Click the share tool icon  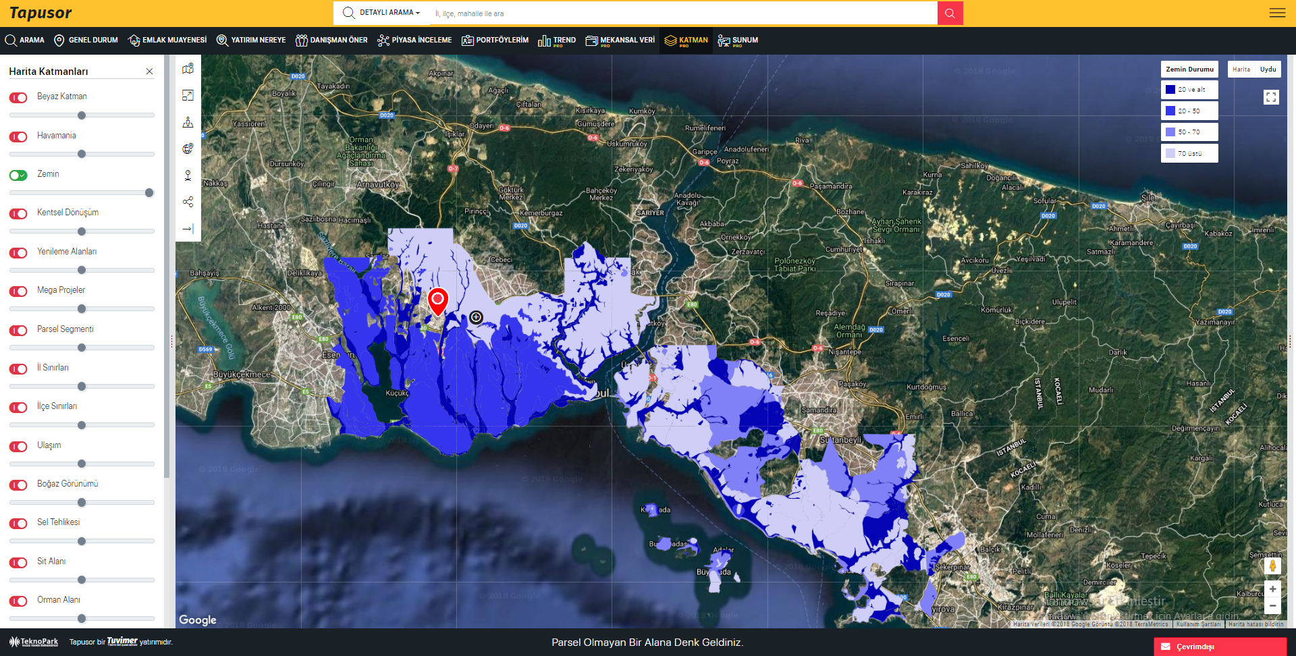tap(188, 202)
